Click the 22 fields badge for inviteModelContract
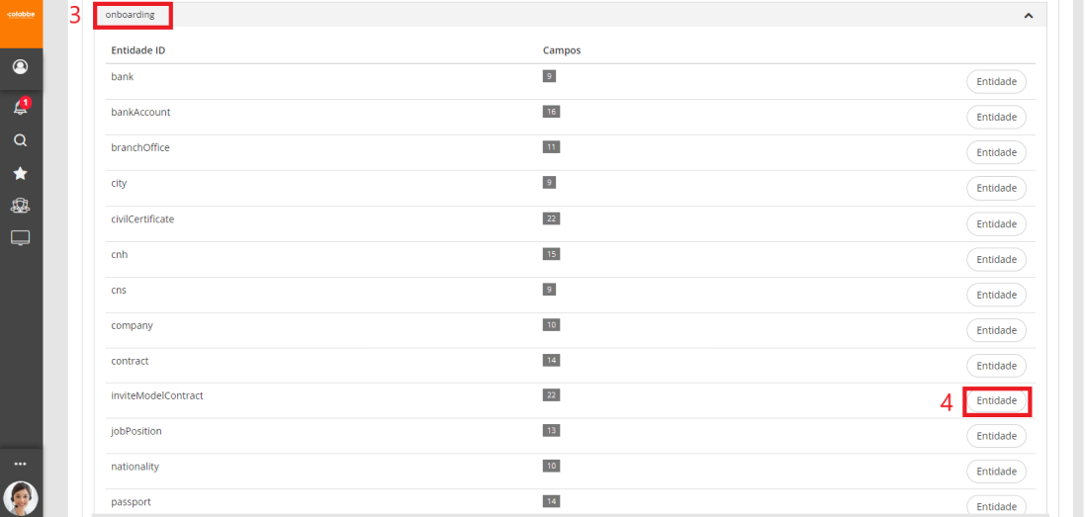 551,395
